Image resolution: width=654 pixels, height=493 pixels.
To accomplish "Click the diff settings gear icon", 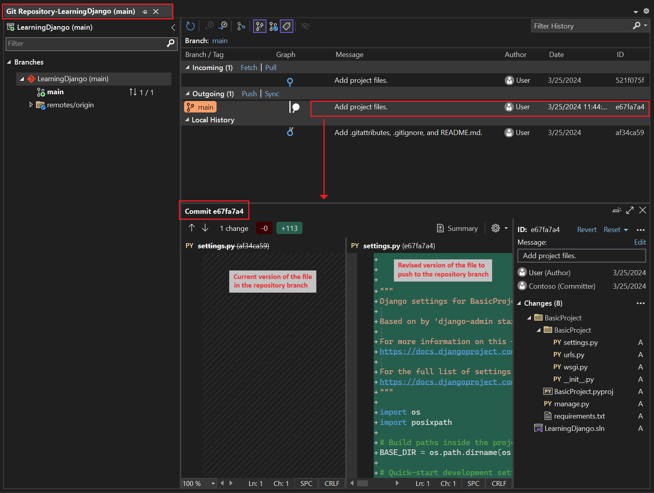I will (x=496, y=228).
